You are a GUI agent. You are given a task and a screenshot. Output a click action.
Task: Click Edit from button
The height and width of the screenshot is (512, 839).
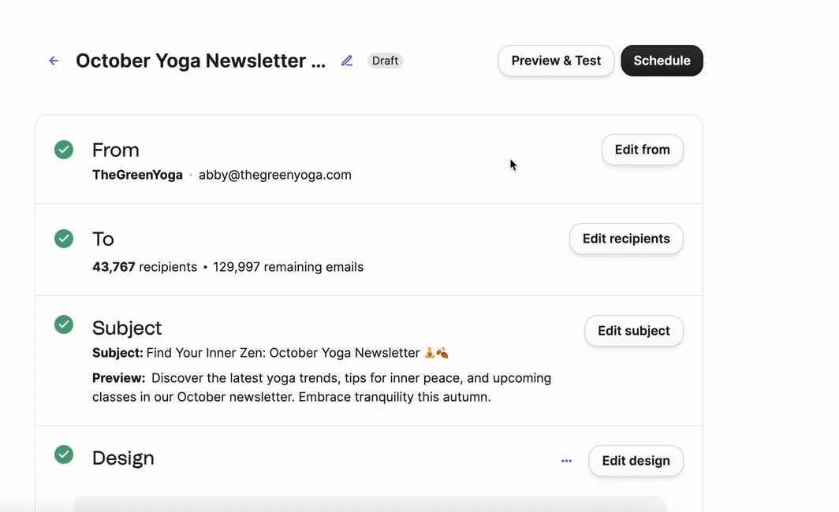[x=642, y=150]
